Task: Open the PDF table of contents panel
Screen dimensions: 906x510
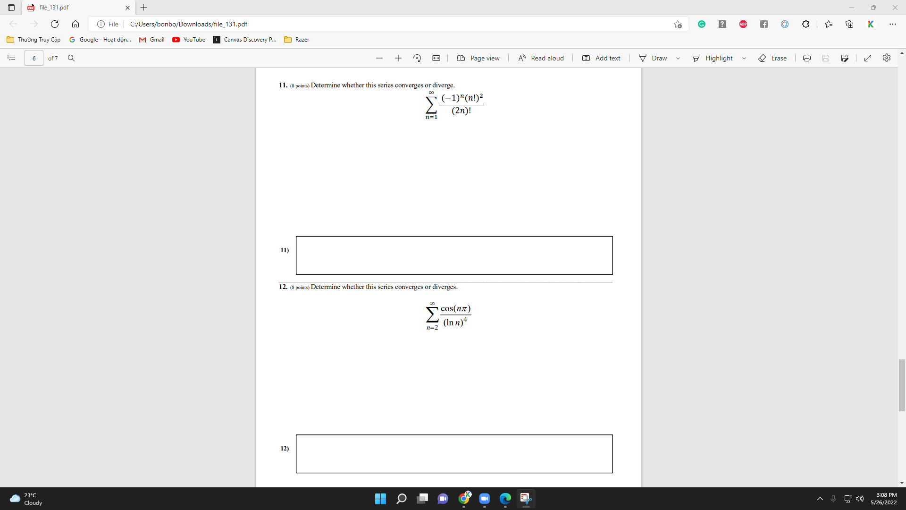Action: tap(11, 58)
